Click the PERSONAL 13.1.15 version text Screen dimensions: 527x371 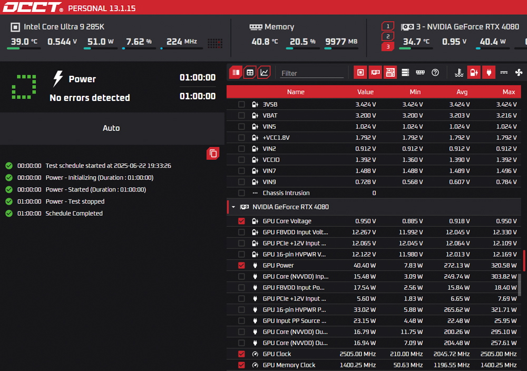pos(102,8)
